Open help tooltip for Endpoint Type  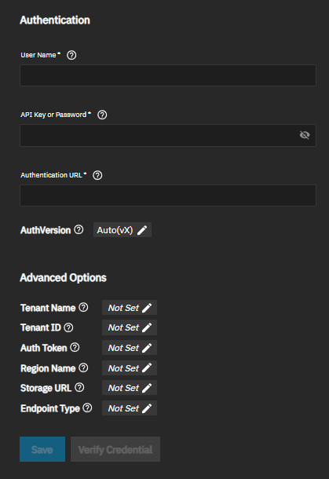(x=87, y=408)
